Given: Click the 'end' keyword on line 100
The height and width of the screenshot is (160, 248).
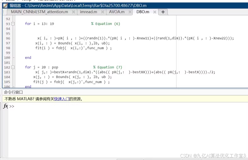Looking at the screenshot, I should tap(28, 57).
